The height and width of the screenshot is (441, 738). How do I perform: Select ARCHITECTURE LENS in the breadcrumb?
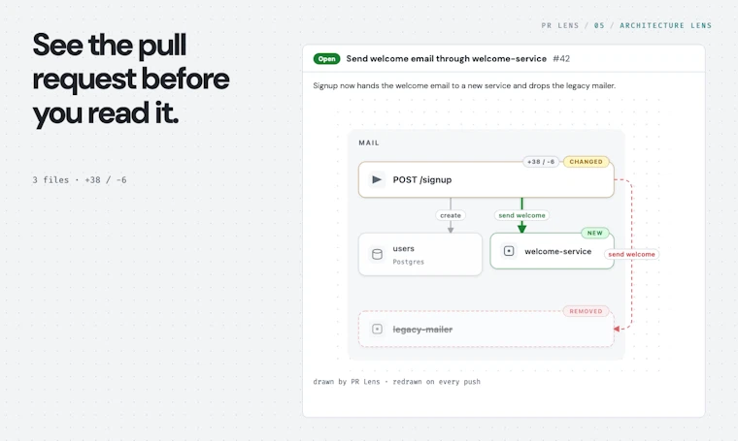(x=665, y=25)
